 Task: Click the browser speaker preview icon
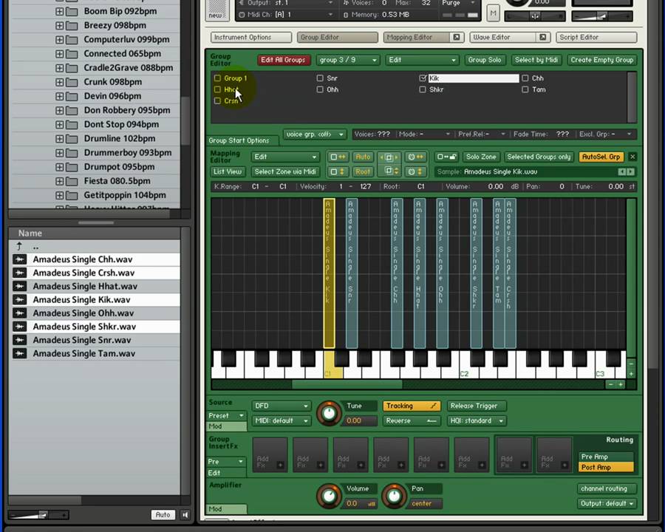[185, 514]
